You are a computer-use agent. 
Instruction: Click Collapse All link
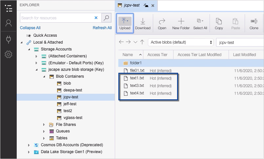tap(30, 28)
